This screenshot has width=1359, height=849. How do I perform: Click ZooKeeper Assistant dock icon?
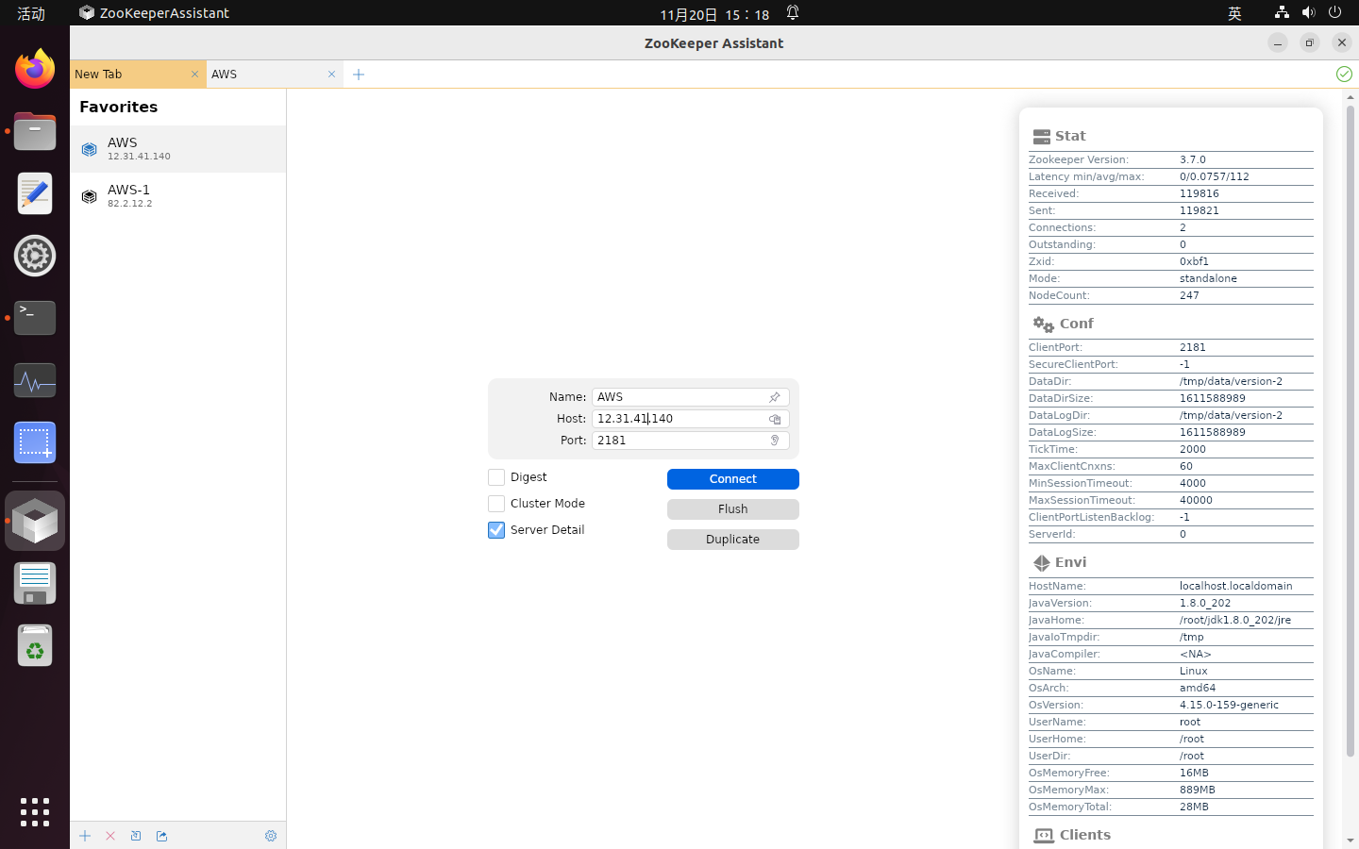35,521
